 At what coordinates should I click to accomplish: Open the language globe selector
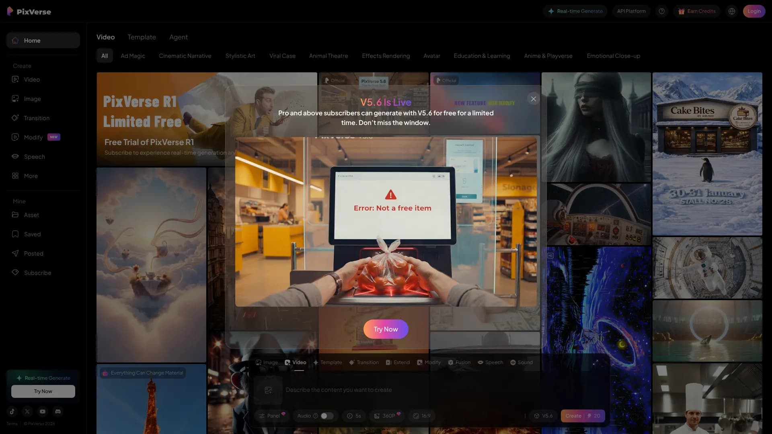tap(732, 11)
